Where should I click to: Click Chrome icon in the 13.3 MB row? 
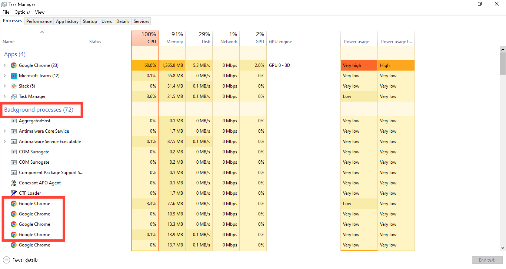coord(13,224)
